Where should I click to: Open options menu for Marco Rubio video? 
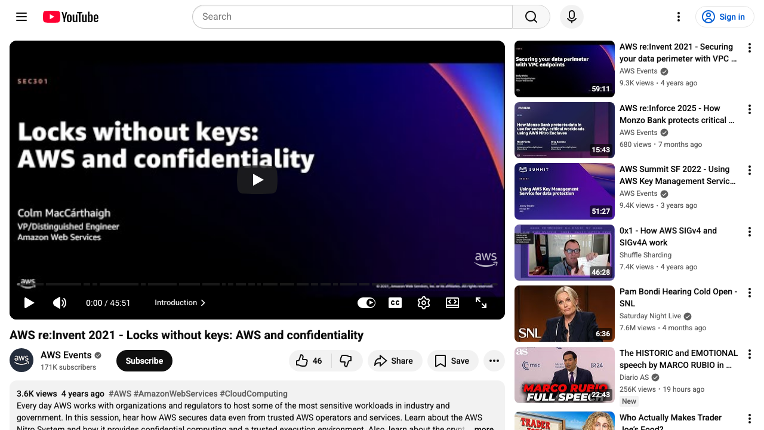click(x=750, y=354)
